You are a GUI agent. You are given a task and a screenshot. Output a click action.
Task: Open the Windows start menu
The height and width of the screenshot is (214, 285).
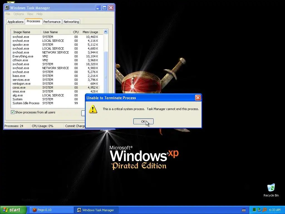[x=13, y=210]
